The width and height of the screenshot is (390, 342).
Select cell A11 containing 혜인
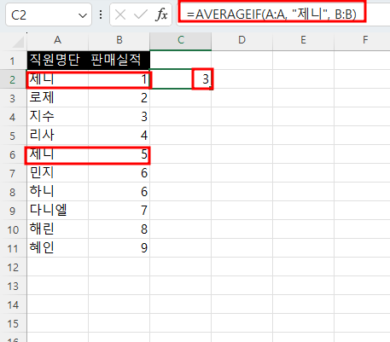point(58,248)
